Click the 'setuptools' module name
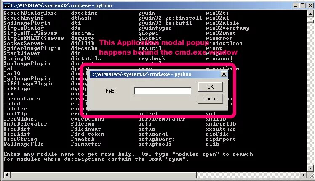Screen dimensions: 315x181 (x=155, y=144)
